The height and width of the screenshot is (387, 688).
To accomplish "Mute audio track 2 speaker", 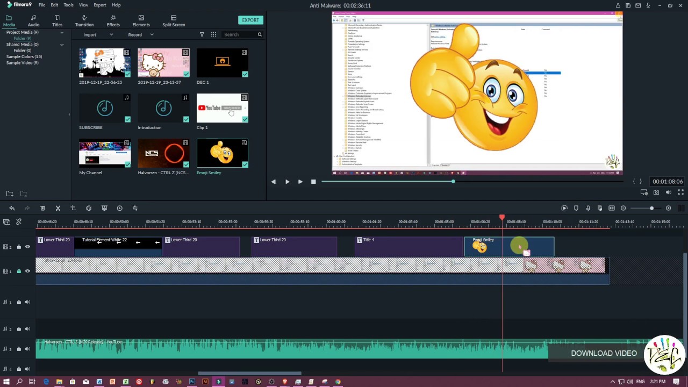I will pyautogui.click(x=27, y=329).
